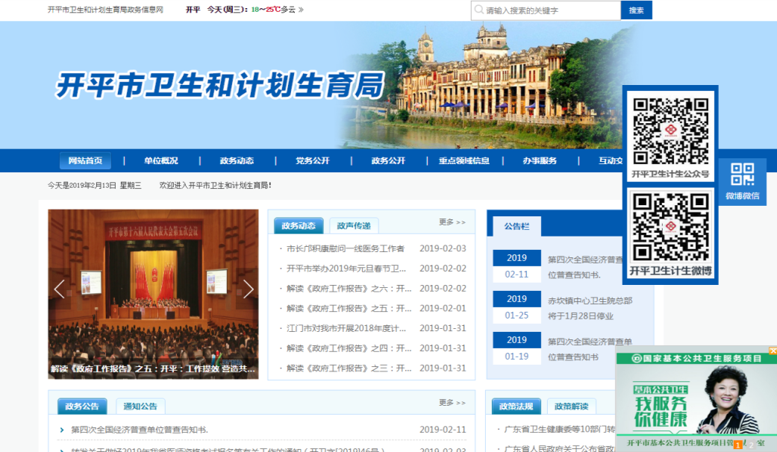Switch to the 通知公告 tab
Screen dimensions: 777x452
140,407
